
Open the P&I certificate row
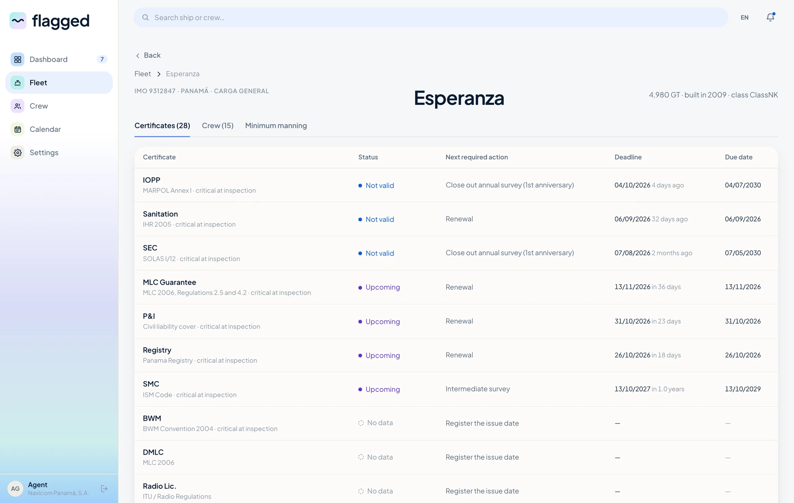click(456, 321)
